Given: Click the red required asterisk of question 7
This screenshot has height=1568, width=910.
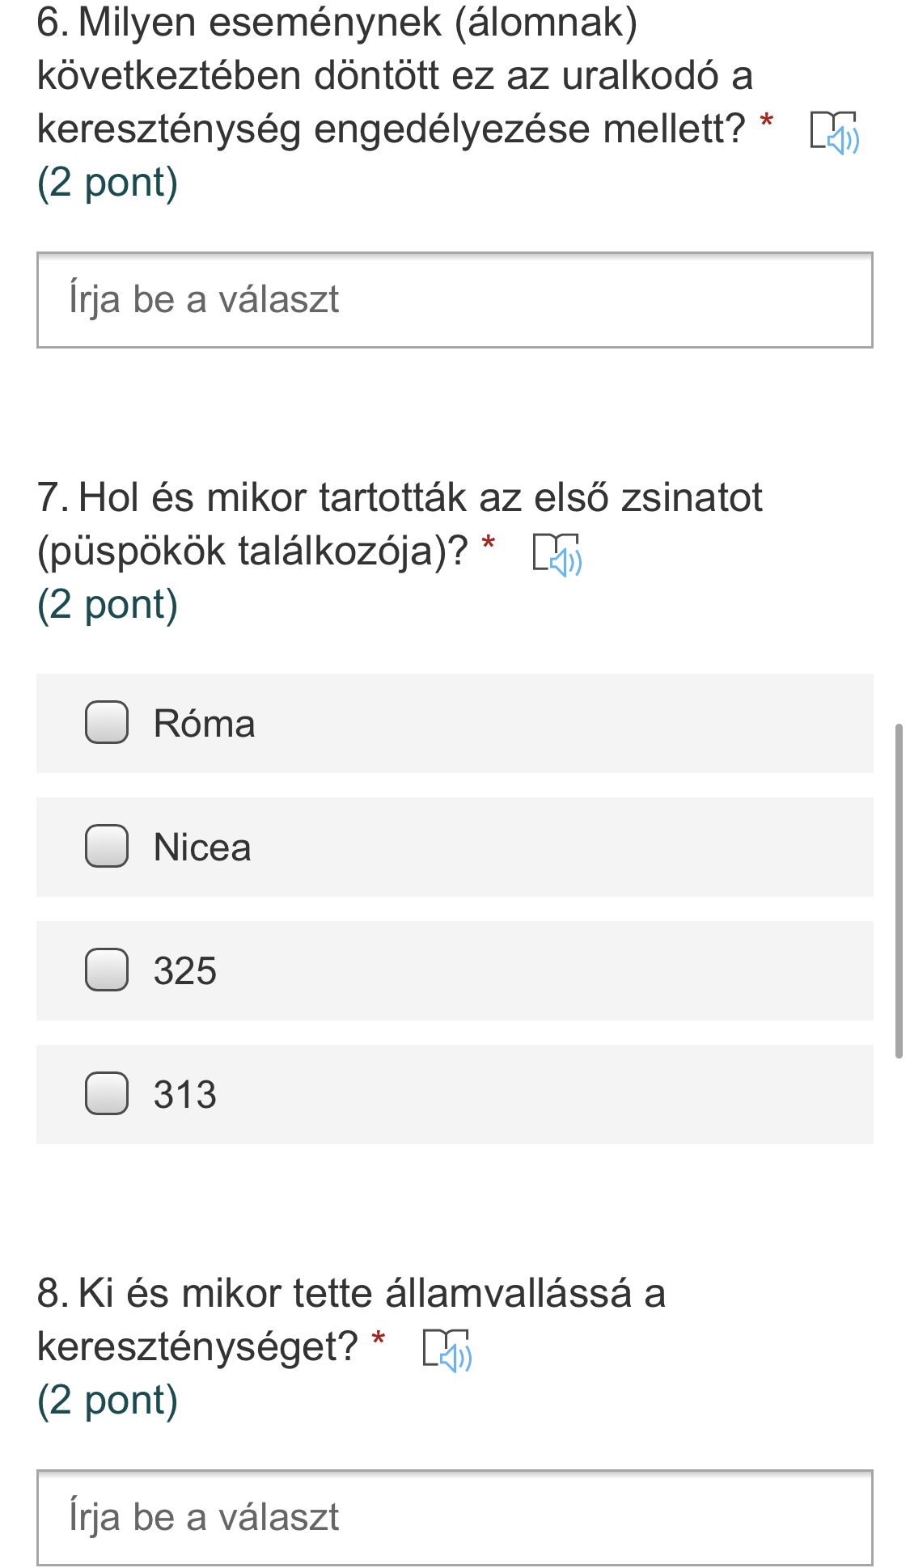Looking at the screenshot, I should (x=489, y=543).
